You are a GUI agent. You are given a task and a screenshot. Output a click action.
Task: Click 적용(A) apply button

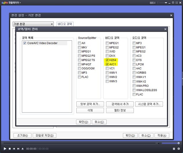(162, 136)
